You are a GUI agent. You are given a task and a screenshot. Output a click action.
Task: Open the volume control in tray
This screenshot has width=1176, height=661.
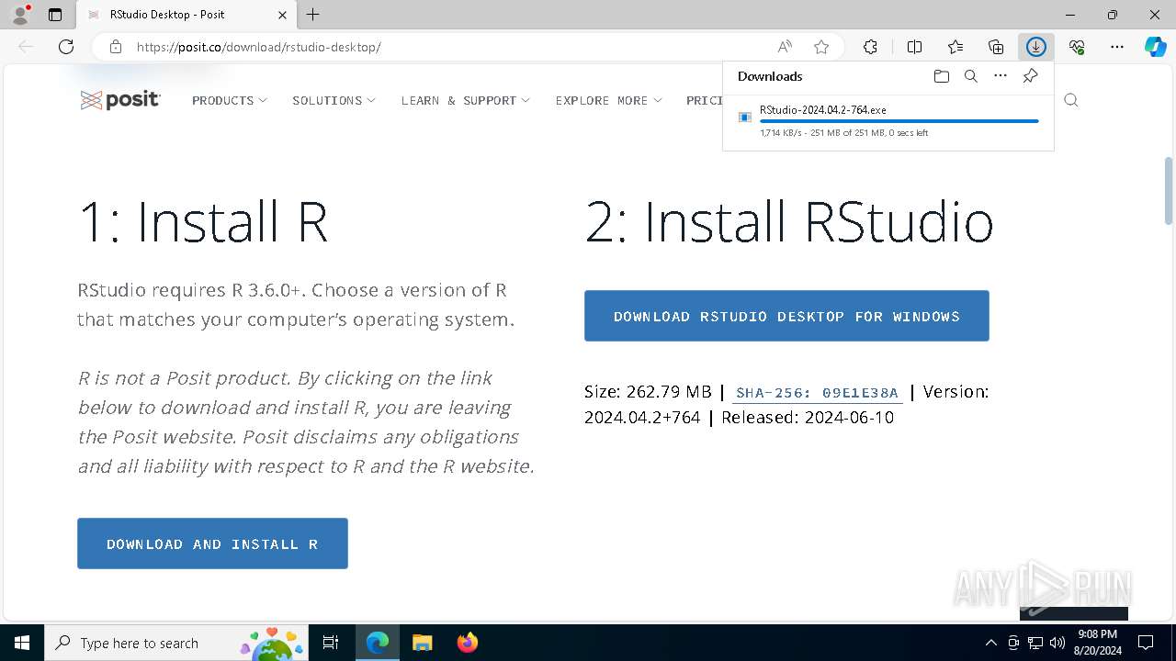1057,643
